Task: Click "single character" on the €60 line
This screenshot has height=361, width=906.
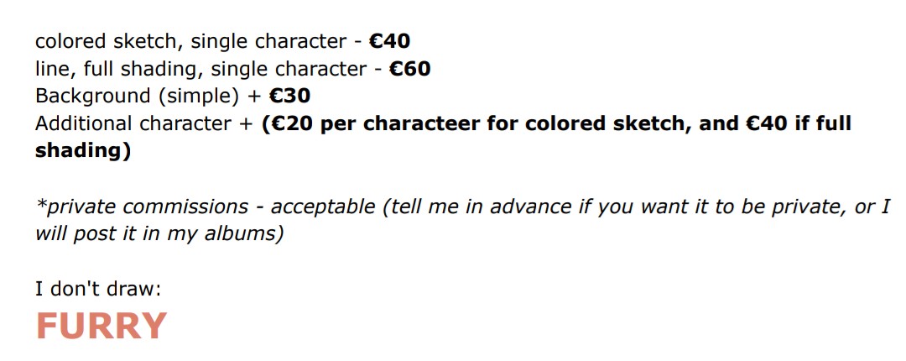Action: (x=289, y=69)
